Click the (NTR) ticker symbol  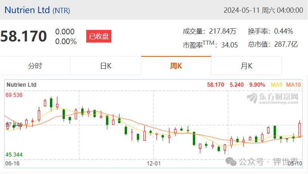[x=61, y=10]
